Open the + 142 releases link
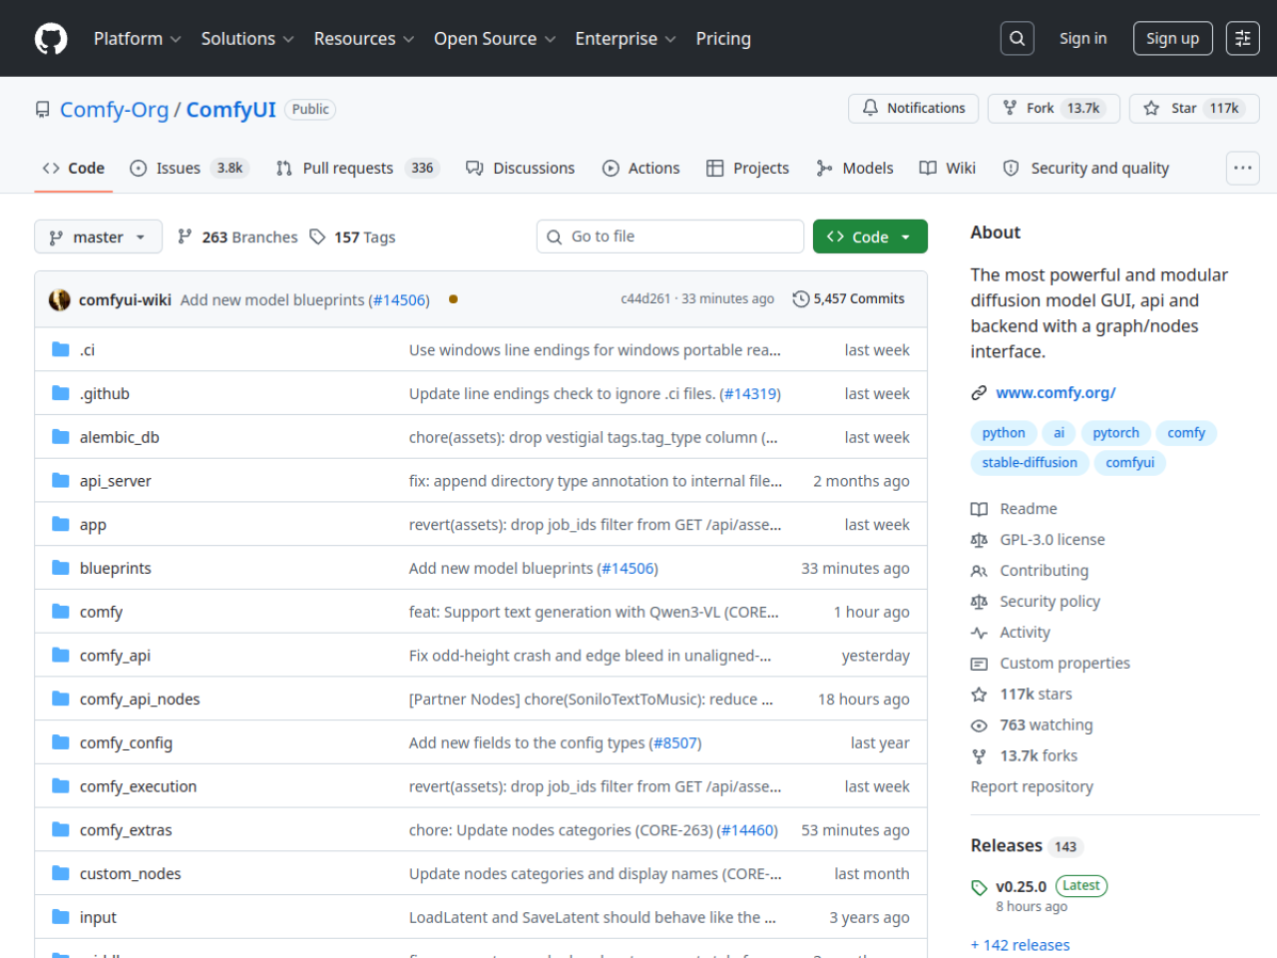This screenshot has width=1277, height=958. (x=1020, y=945)
